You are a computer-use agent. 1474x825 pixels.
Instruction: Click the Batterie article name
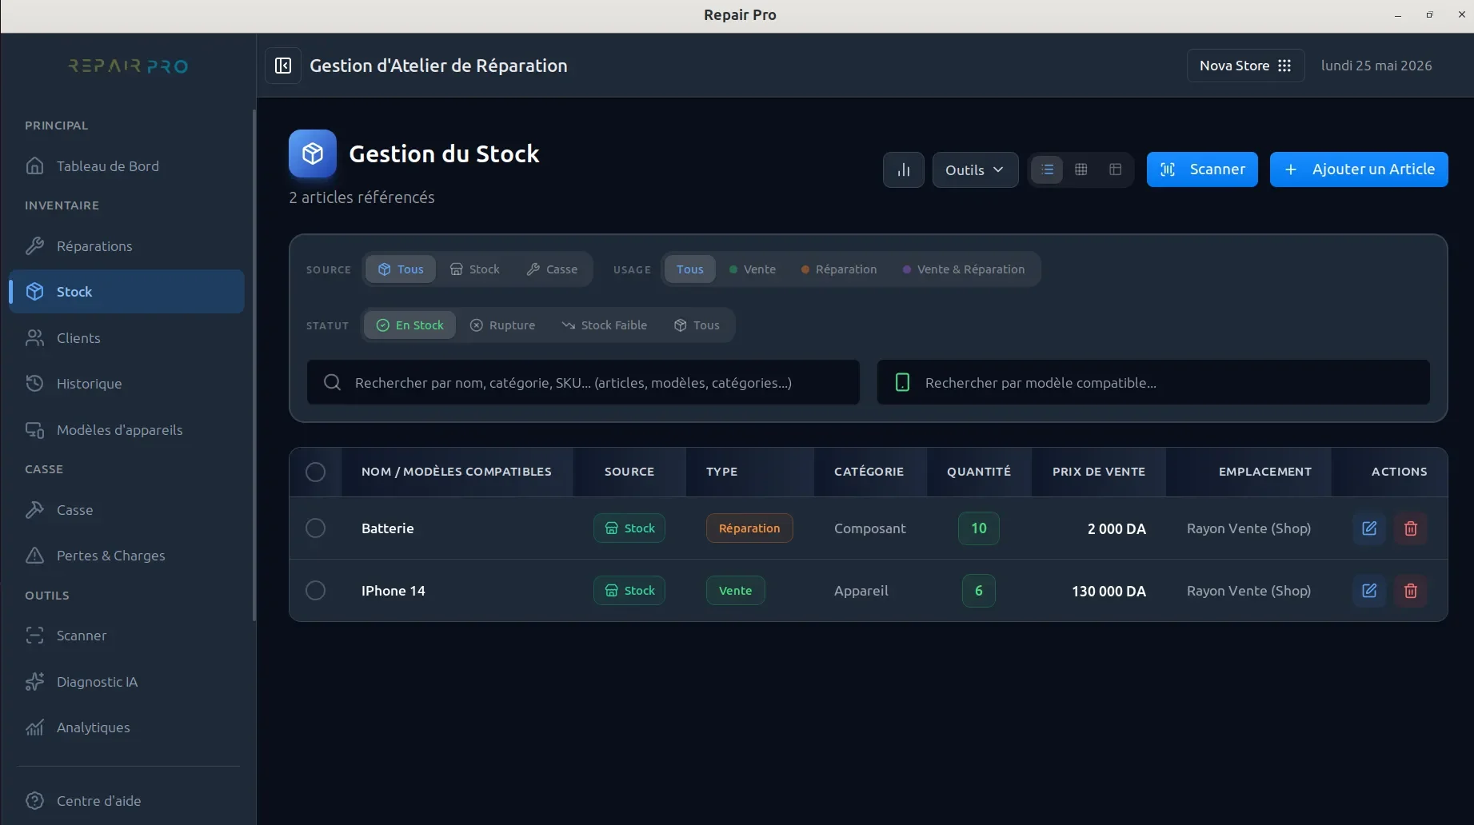388,528
